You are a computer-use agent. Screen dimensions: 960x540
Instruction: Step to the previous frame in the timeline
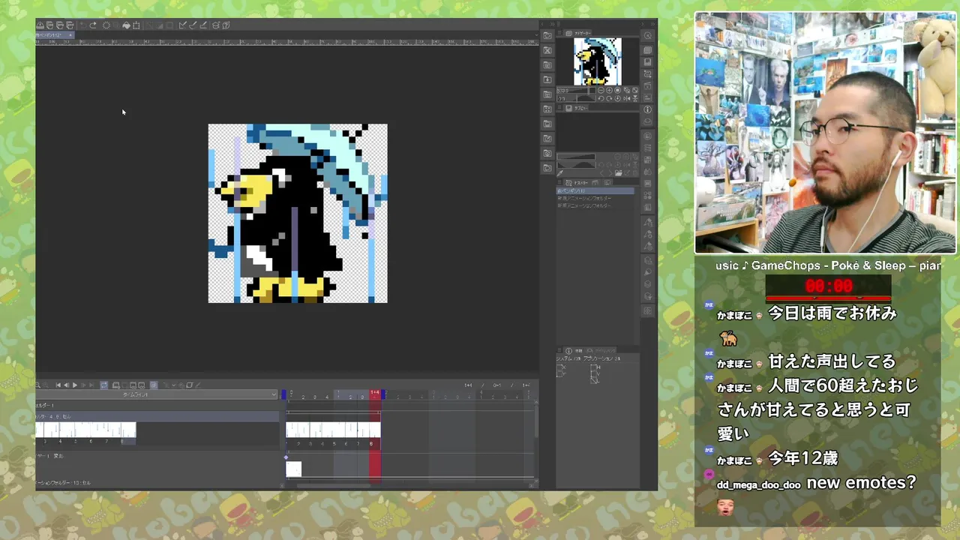pos(67,385)
